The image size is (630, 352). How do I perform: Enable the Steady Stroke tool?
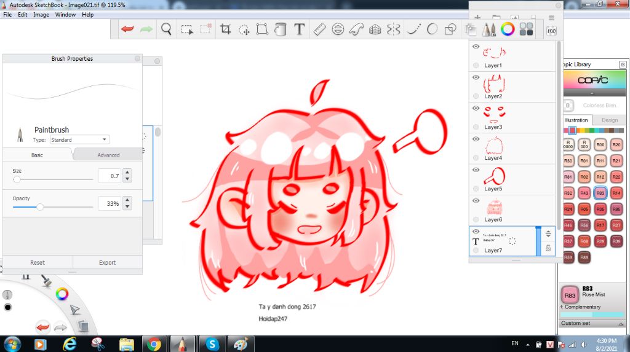[x=413, y=29]
